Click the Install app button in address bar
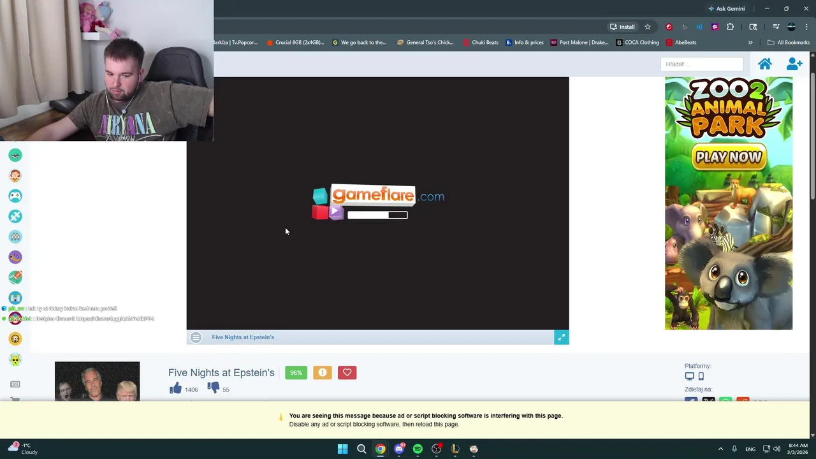Viewport: 816px width, 459px height. [x=622, y=27]
